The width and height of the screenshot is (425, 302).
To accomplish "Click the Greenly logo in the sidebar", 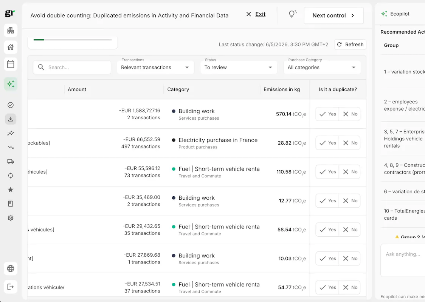I will 10,13.
